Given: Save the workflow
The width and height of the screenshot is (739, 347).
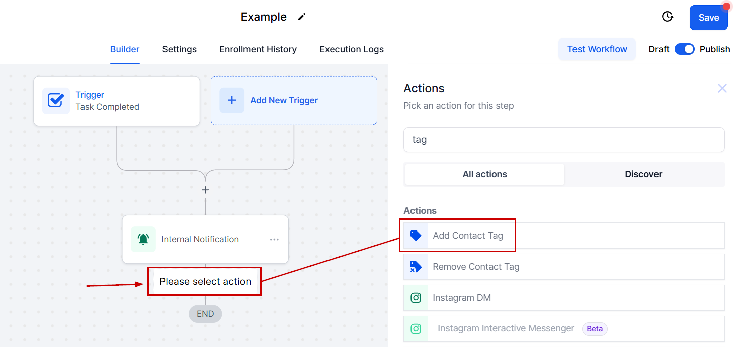Looking at the screenshot, I should 708,18.
